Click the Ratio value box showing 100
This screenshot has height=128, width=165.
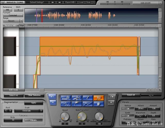point(99,124)
